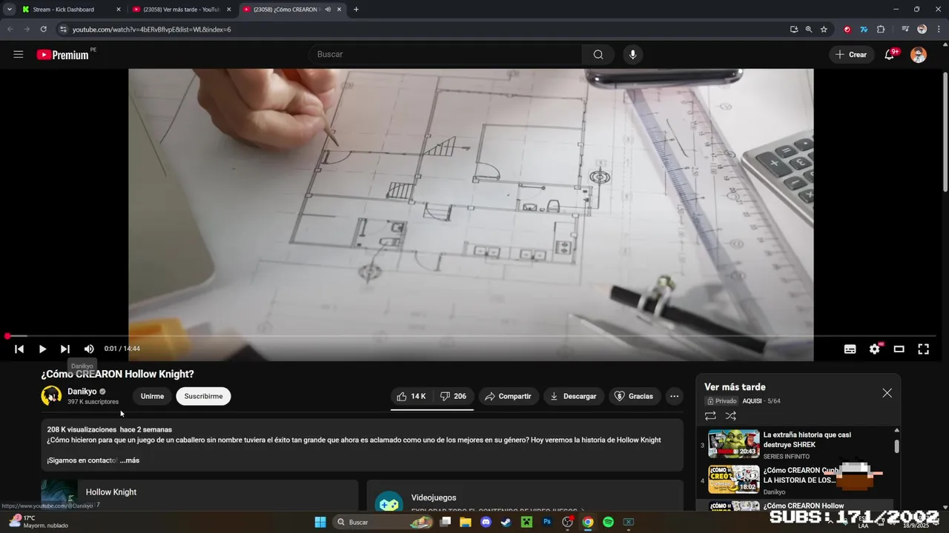The image size is (949, 533).
Task: Click the address bar URL
Action: pyautogui.click(x=152, y=30)
